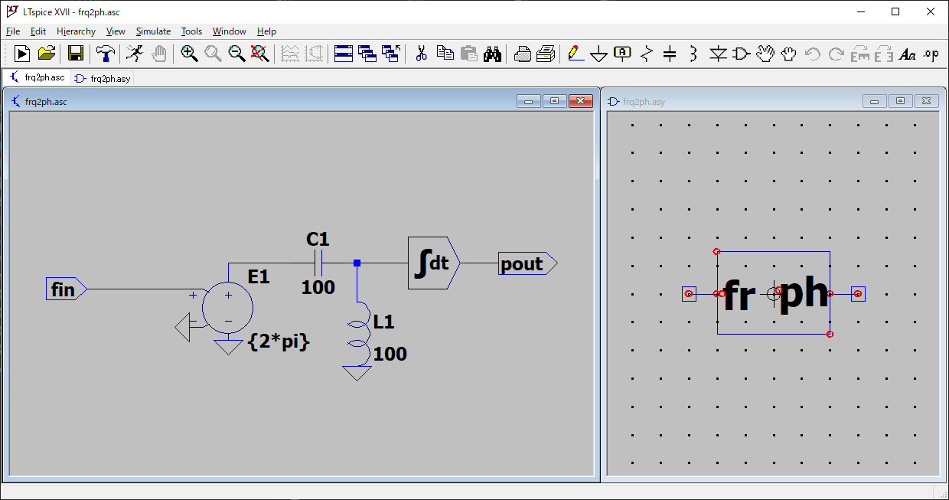
Task: Open the Help menu
Action: [x=266, y=31]
